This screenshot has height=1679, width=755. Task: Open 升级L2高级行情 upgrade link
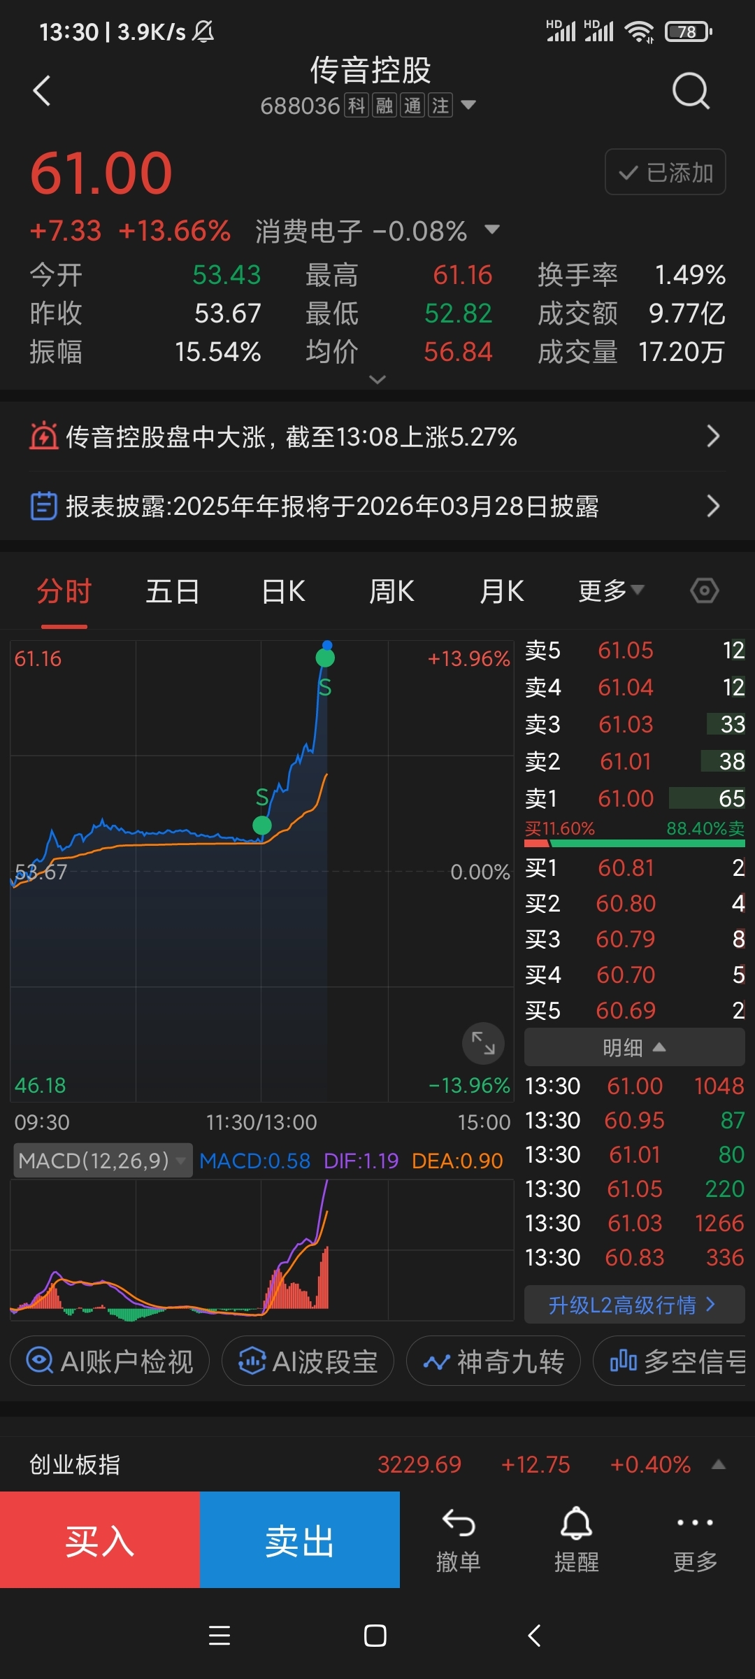635,1305
